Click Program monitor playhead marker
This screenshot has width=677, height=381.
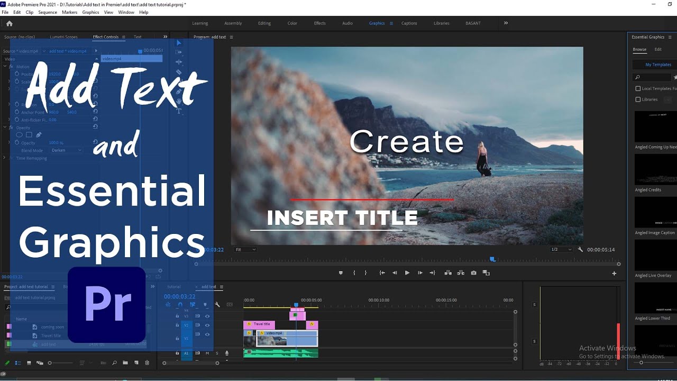pyautogui.click(x=492, y=259)
